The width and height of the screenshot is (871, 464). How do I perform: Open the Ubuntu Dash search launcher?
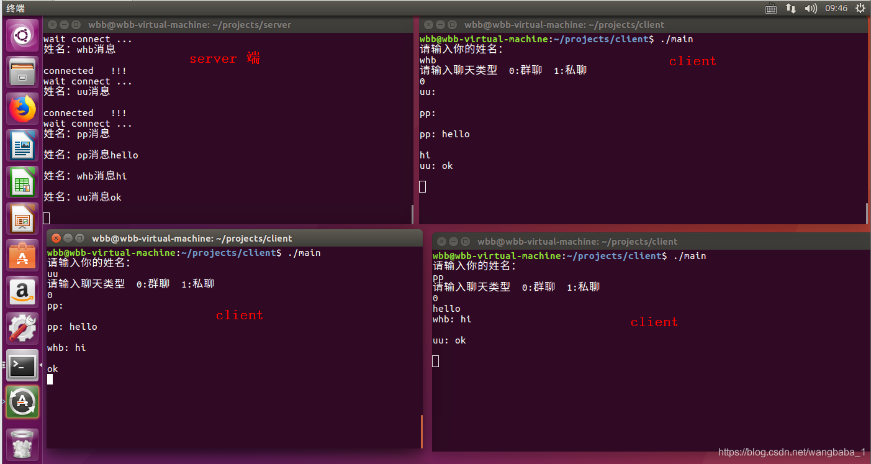(x=22, y=35)
